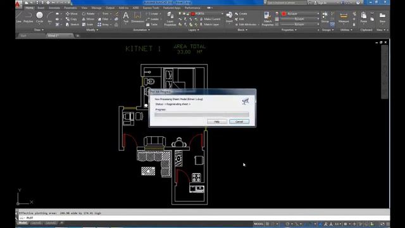405x228 pixels.
Task: Switch to the Manage ribbon tab
Action: point(96,8)
